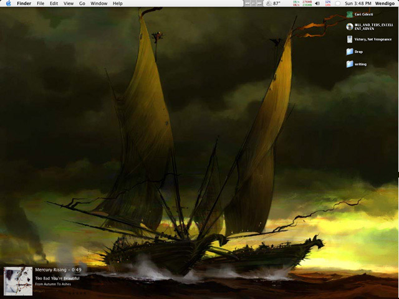The width and height of the screenshot is (399, 299).
Task: Click the Mercury Rising song title
Action: coord(50,270)
